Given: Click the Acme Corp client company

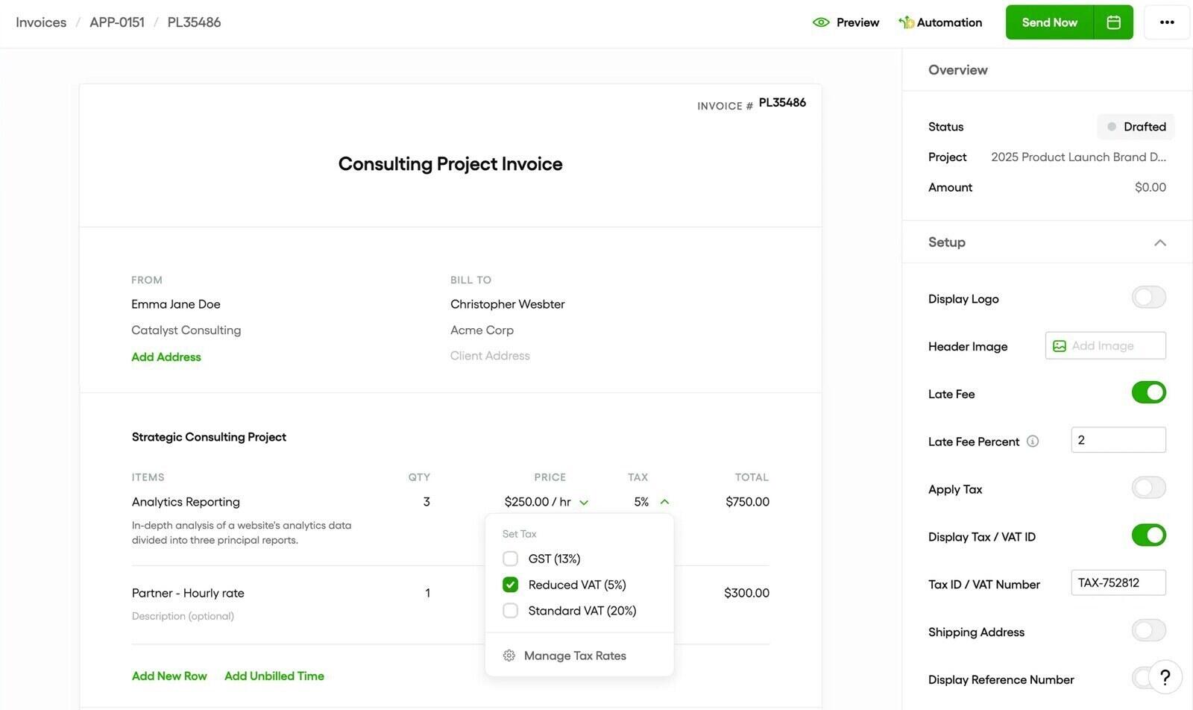Looking at the screenshot, I should click(482, 330).
